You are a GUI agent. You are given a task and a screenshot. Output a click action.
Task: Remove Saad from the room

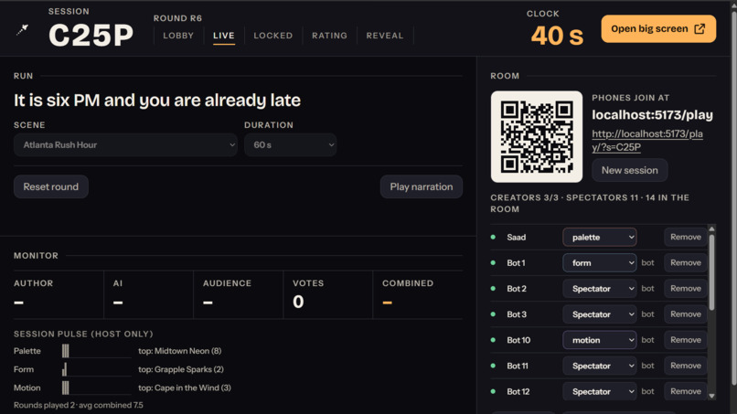(685, 237)
